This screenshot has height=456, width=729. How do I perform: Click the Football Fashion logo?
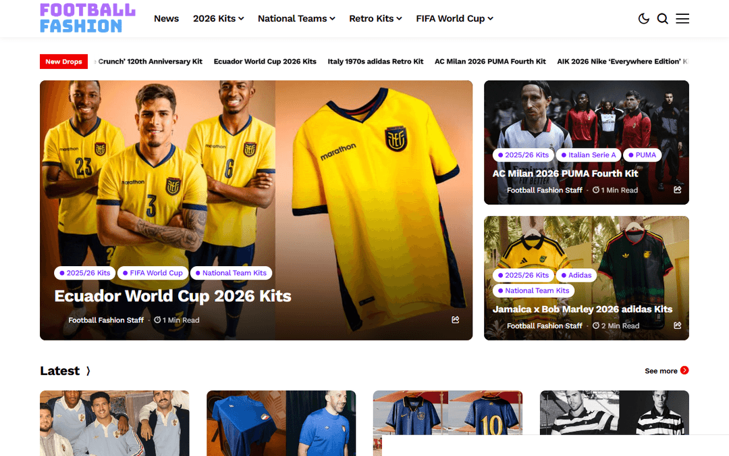(x=87, y=18)
